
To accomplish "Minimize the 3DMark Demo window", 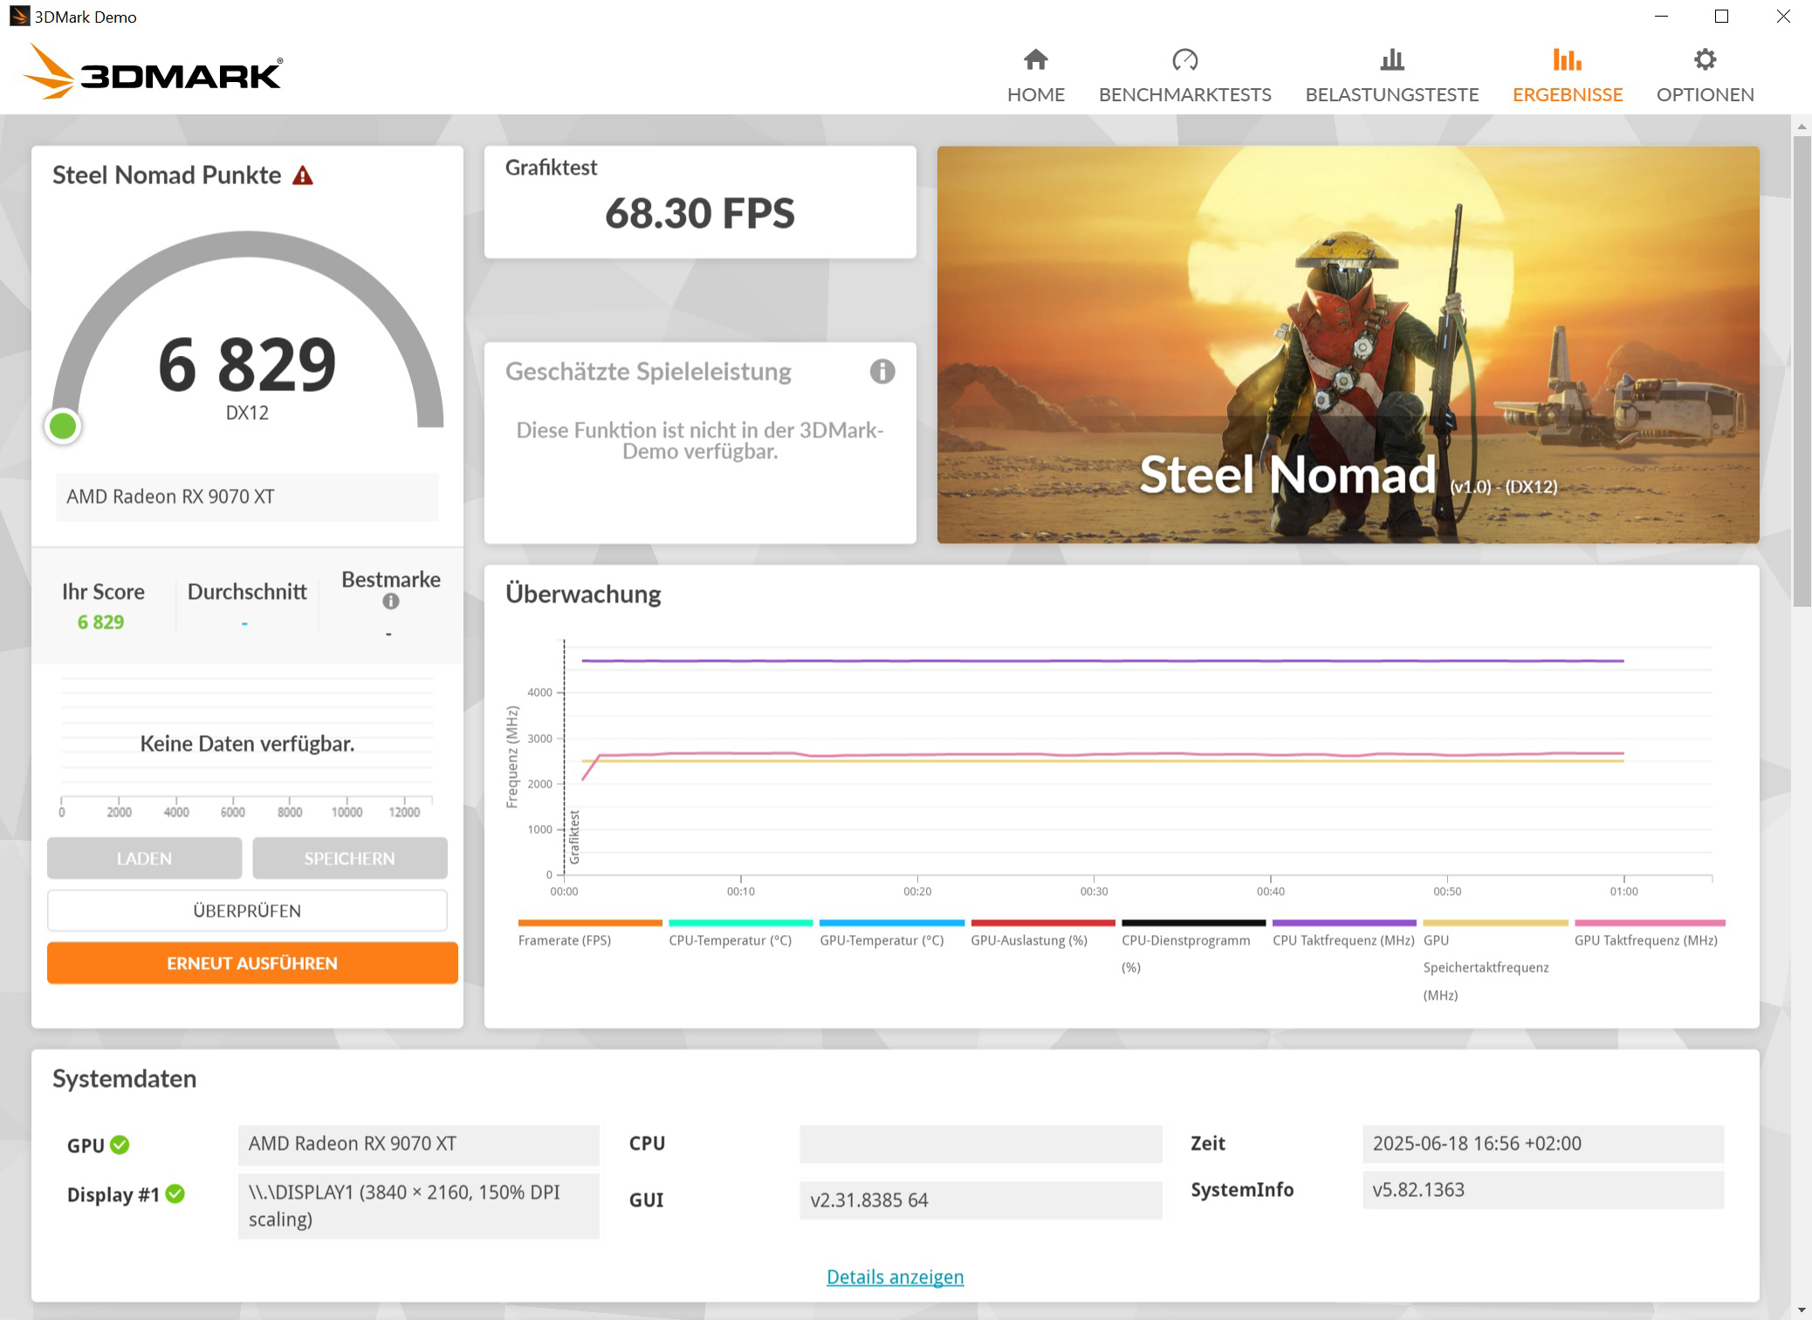I will tap(1661, 17).
